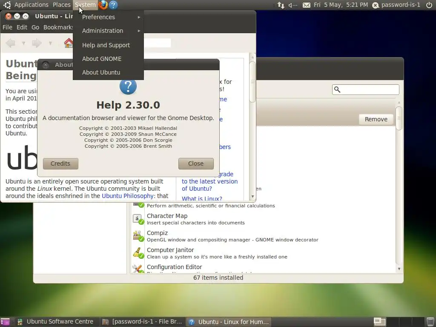Follow 'to the latest version' link
Screen dimensions: 436x327
209,181
